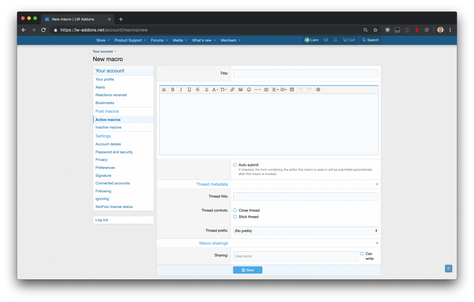This screenshot has height=302, width=474.
Task: Open the text color droplet picker
Action: (x=206, y=90)
